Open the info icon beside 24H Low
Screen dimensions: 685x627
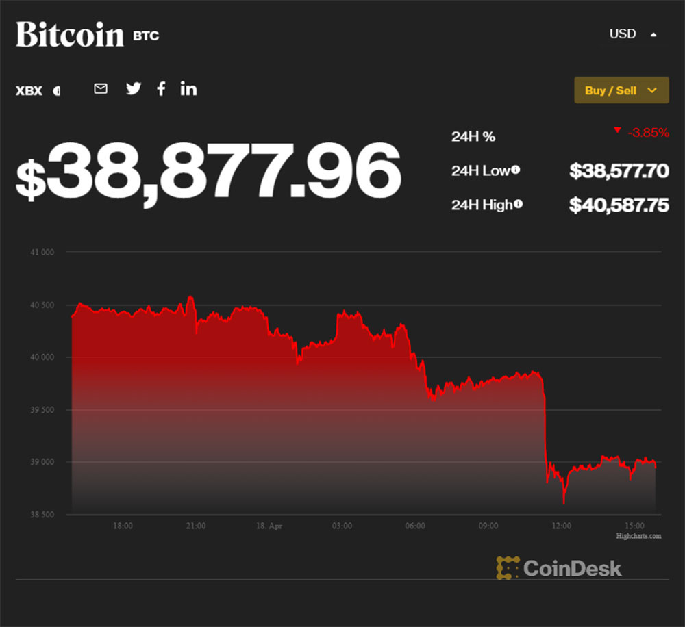coord(516,170)
